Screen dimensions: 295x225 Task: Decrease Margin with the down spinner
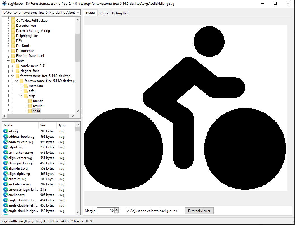tap(117, 212)
